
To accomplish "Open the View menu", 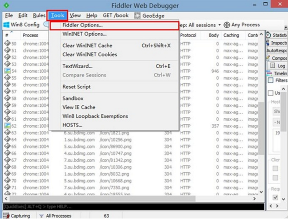I will click(75, 15).
